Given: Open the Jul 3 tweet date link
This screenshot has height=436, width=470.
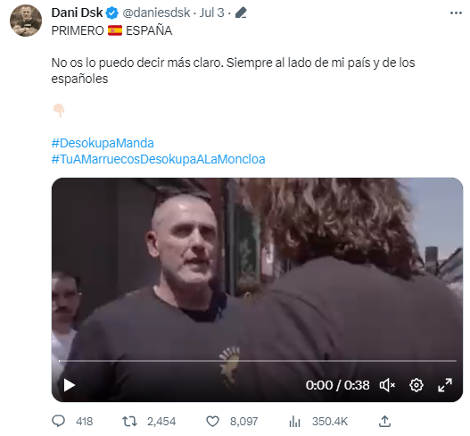Looking at the screenshot, I should 212,13.
